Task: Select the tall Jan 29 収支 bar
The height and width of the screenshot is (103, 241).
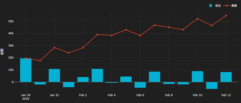Action: 26,70
